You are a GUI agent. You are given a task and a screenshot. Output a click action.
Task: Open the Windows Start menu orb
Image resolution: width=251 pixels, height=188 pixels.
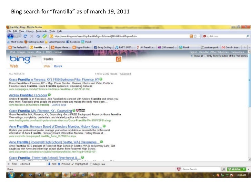11,175
